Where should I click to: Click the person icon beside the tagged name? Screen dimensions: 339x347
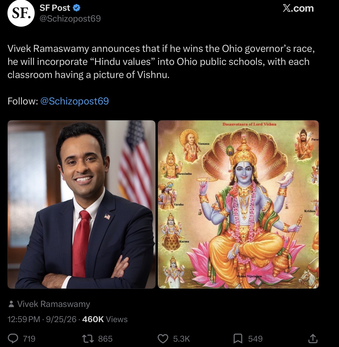pyautogui.click(x=11, y=304)
